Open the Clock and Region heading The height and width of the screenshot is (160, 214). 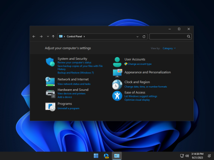(137, 82)
